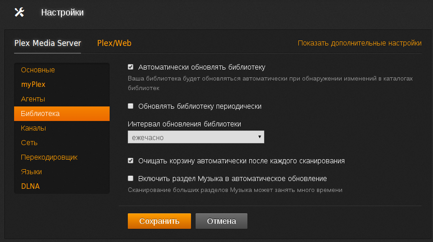This screenshot has width=433, height=242.
Task: Open the Агенты sidebar section
Action: [33, 99]
